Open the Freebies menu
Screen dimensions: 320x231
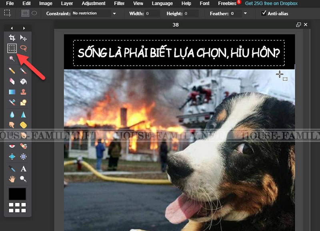227,4
